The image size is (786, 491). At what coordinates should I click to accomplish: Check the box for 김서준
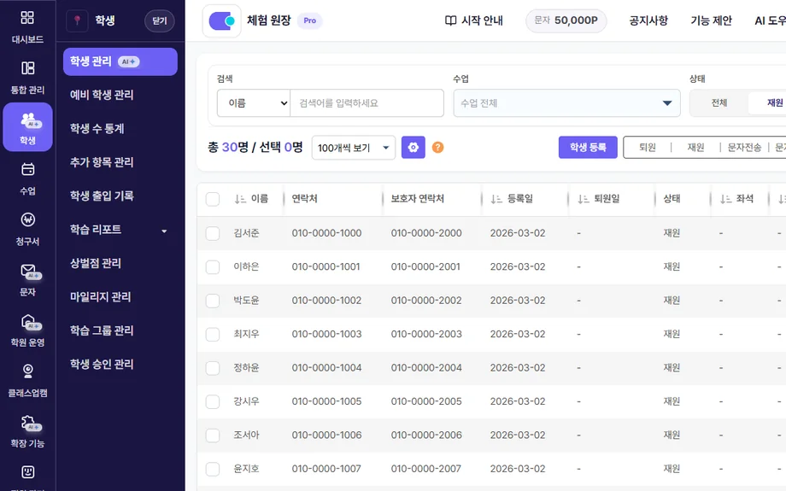coord(213,233)
